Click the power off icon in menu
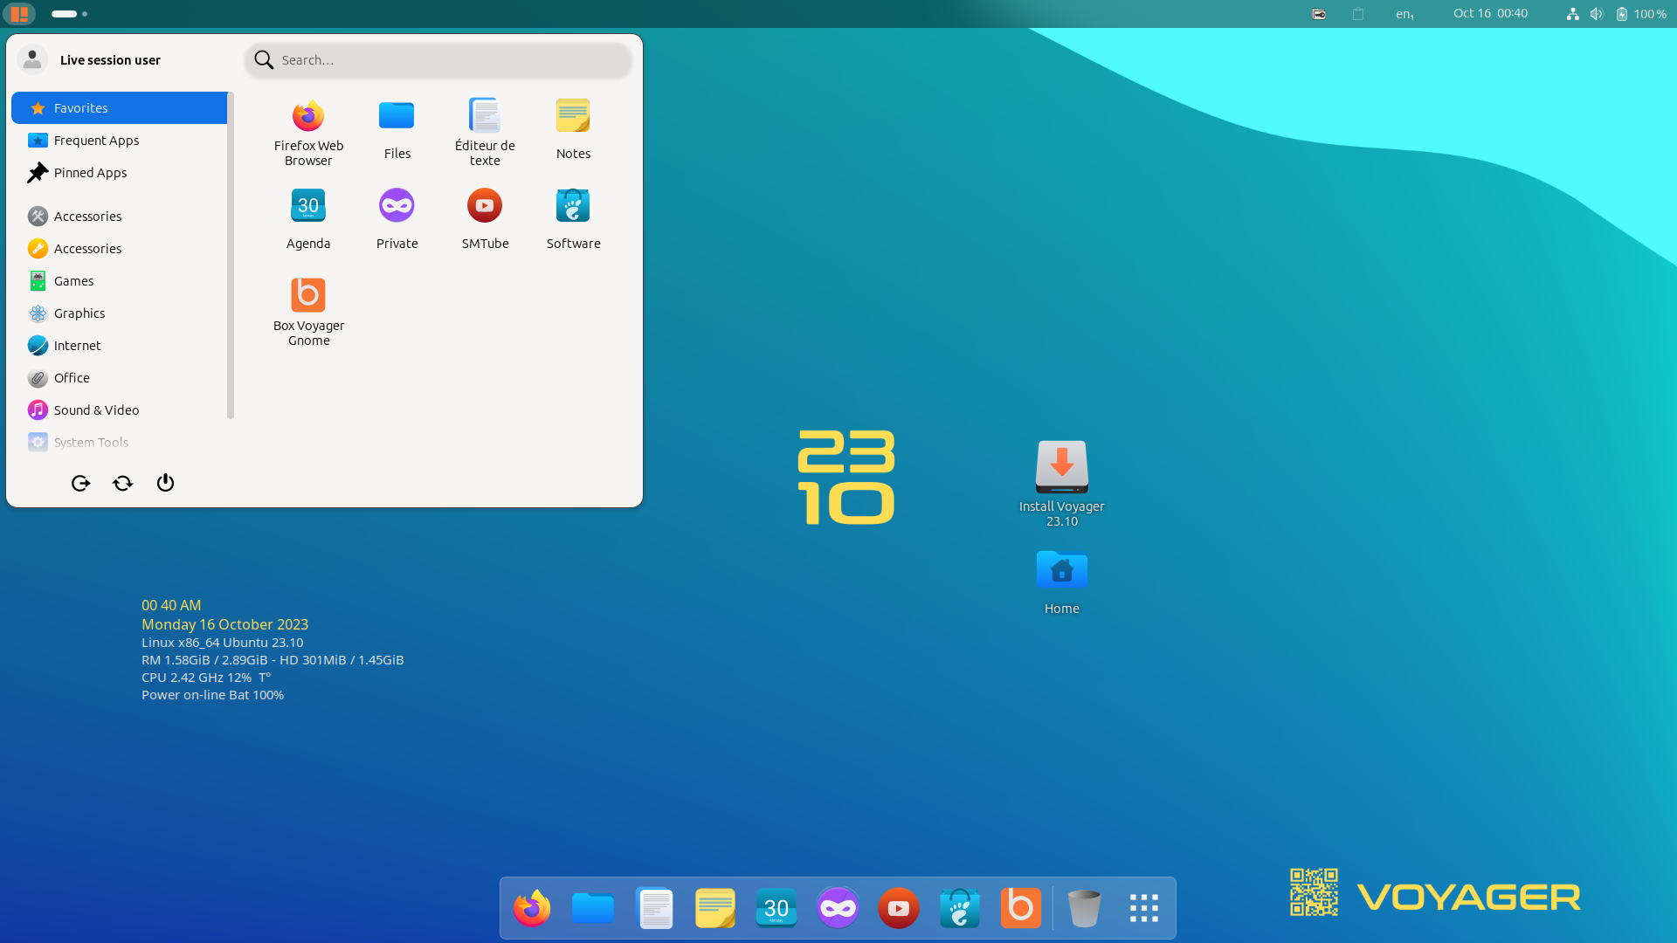 point(165,483)
